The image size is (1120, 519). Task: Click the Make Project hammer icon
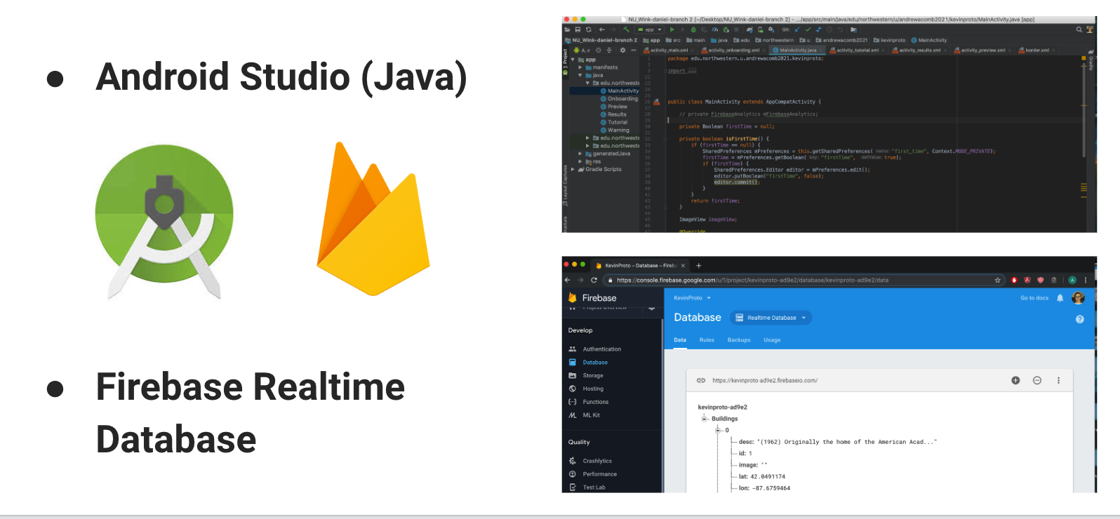[x=626, y=29]
